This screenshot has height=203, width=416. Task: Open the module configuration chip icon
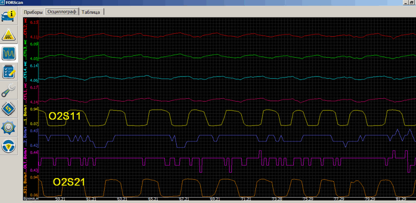pyautogui.click(x=9, y=109)
